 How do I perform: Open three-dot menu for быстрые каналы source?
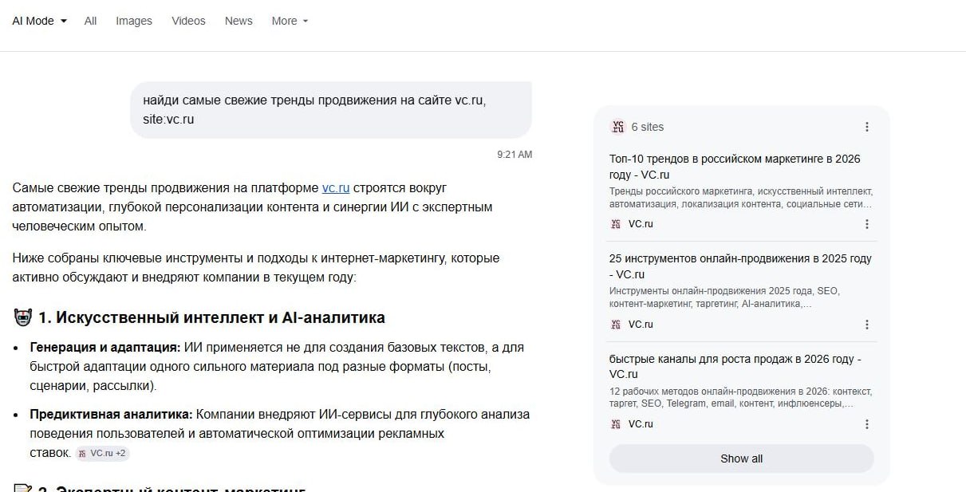point(867,424)
